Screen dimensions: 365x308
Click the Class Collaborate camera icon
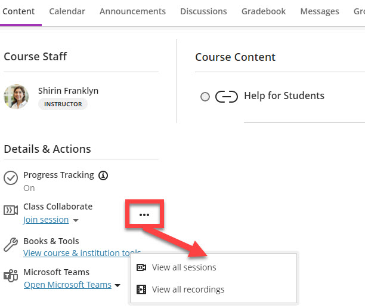click(x=11, y=210)
